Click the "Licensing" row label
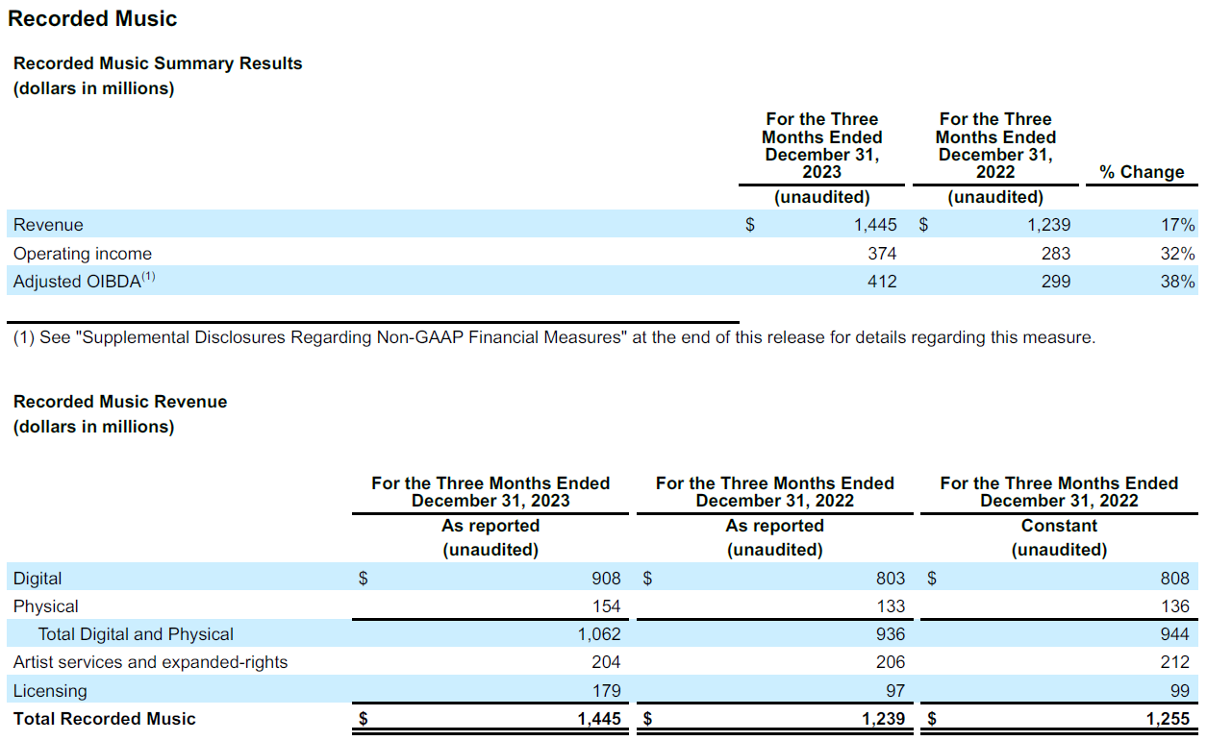 (x=50, y=691)
